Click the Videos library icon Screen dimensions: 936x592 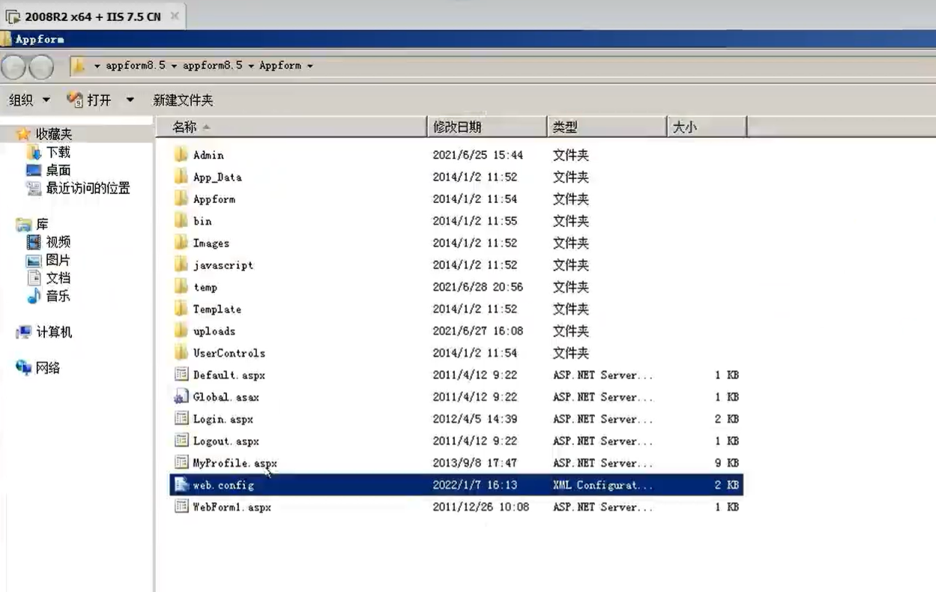pyautogui.click(x=34, y=242)
